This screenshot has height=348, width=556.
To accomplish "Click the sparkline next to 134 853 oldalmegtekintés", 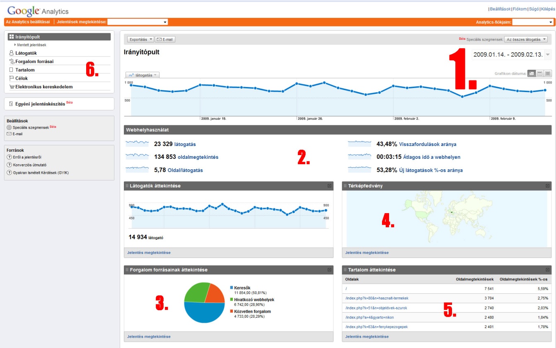I will tap(137, 156).
